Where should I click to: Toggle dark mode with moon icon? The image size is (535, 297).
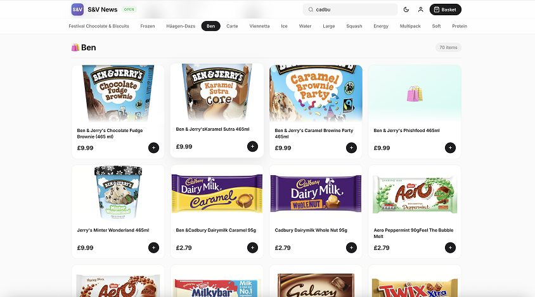click(x=406, y=10)
